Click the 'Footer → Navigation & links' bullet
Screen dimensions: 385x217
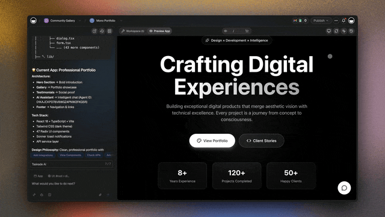click(55, 107)
